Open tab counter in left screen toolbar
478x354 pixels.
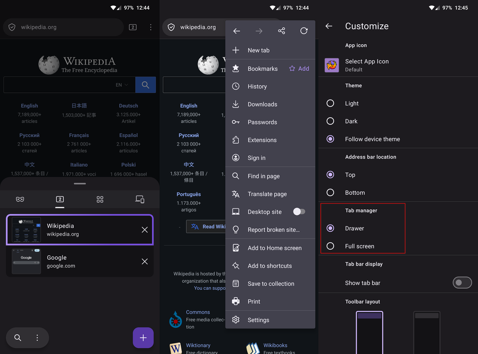point(133,27)
